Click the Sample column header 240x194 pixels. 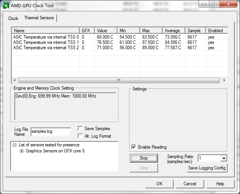point(195,31)
